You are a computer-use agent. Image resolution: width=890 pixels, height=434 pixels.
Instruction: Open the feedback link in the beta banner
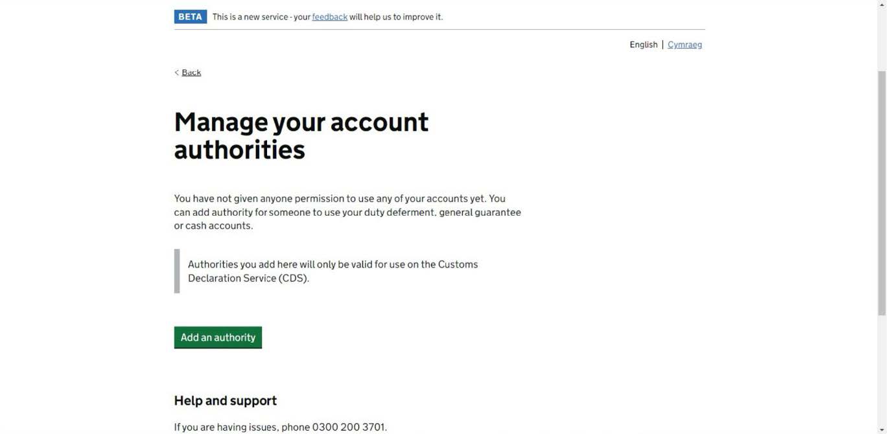pos(329,17)
